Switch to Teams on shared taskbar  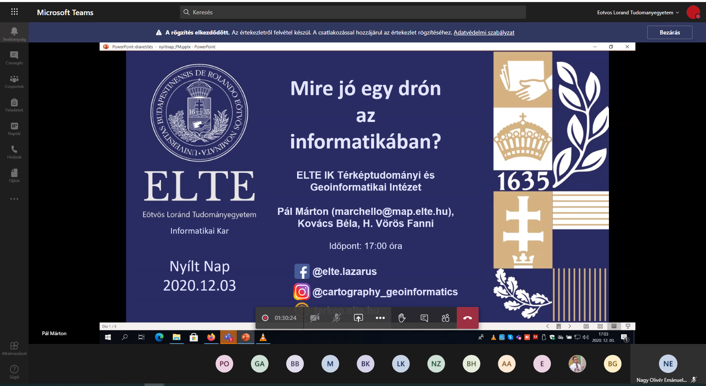coord(228,337)
